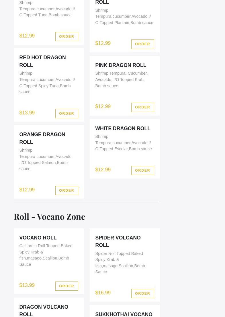This screenshot has height=317, width=225.
Task: Open the SUKKHOTHAI VOCANO title
Action: (124, 314)
